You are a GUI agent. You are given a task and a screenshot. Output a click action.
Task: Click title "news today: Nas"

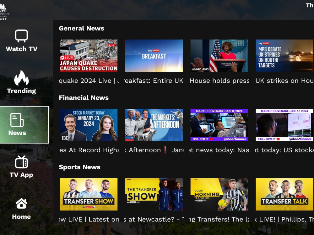click(219, 150)
